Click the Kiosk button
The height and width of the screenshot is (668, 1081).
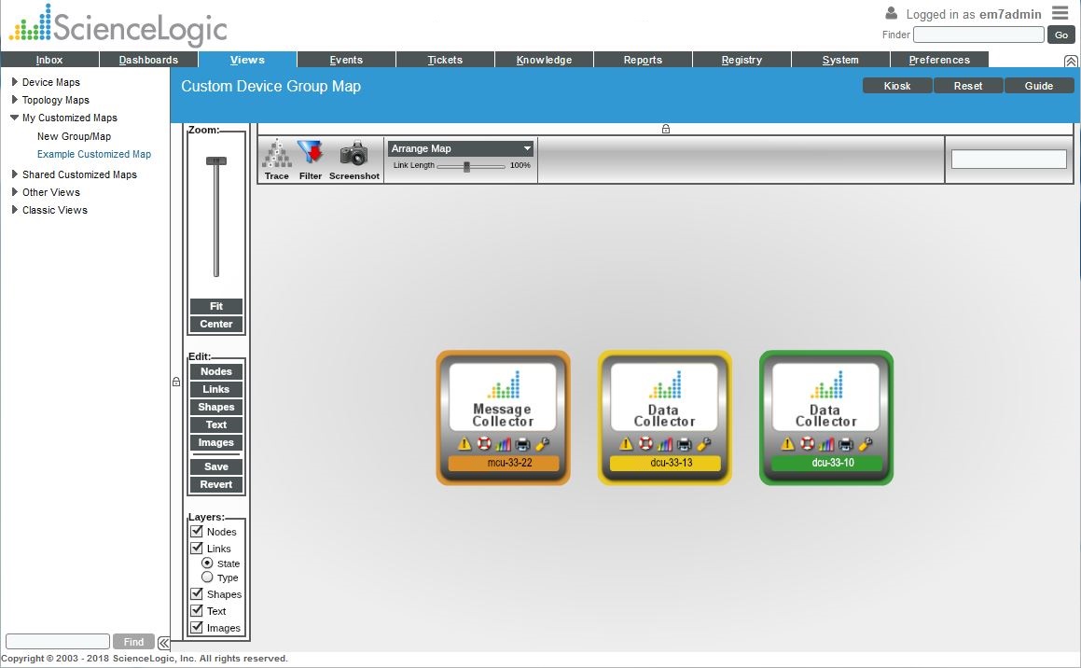point(897,86)
